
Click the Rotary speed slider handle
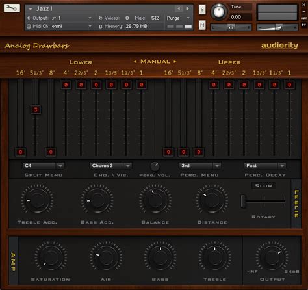(243, 201)
